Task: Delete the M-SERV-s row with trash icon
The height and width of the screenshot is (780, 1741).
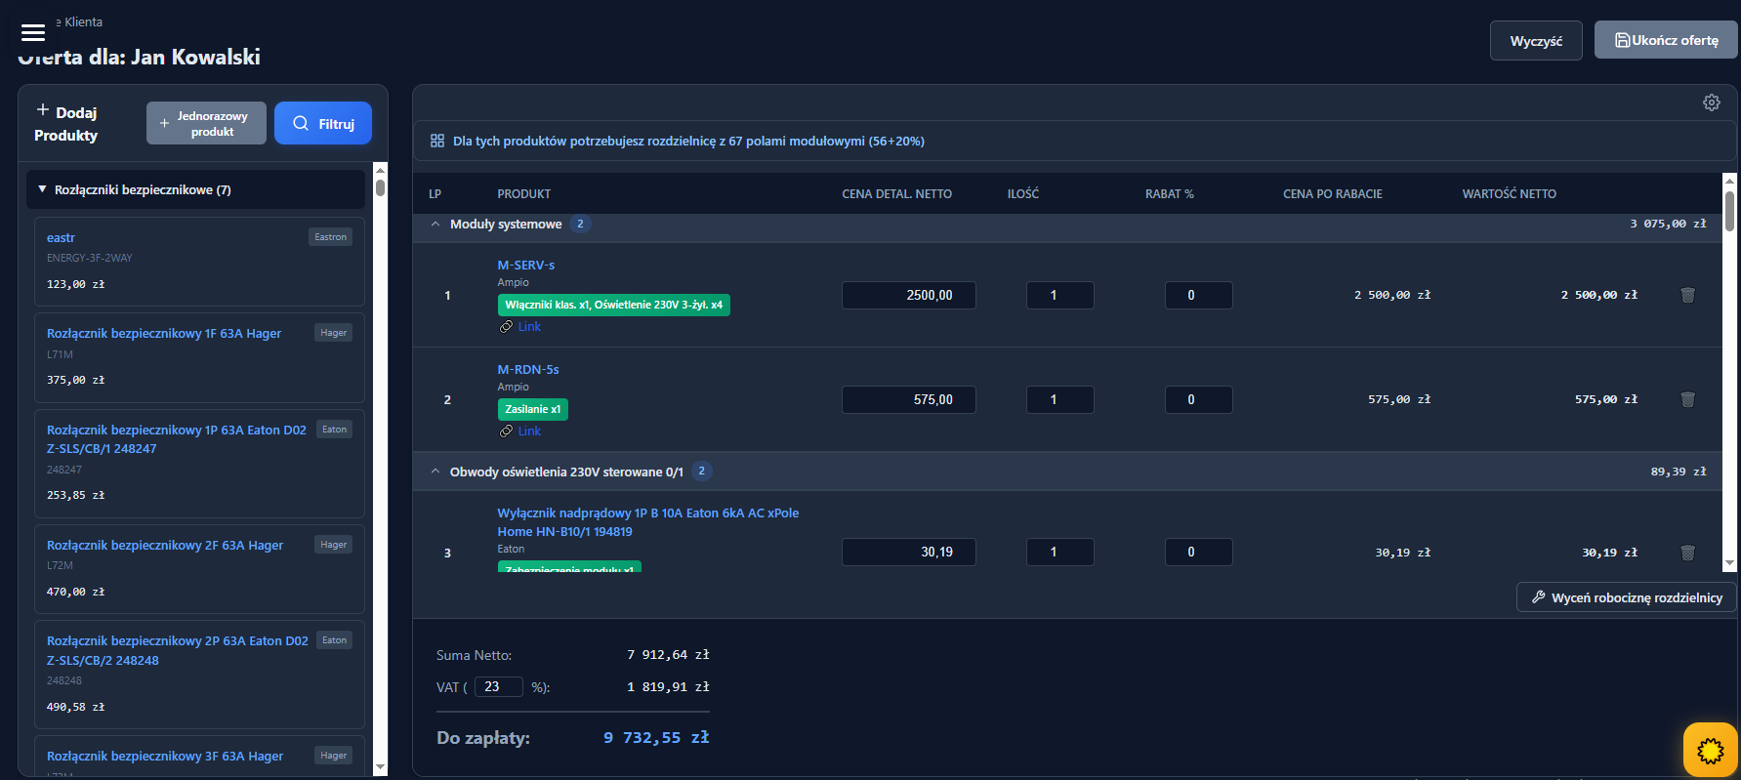Action: (1686, 295)
